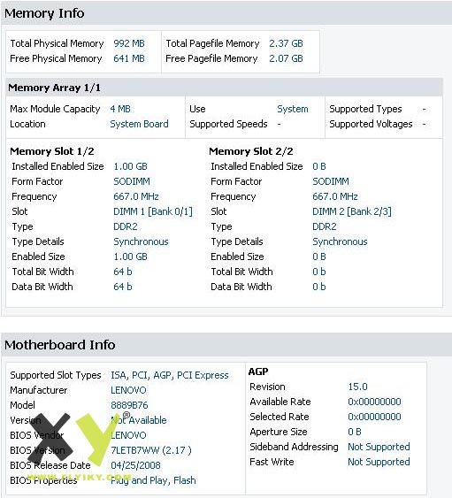Click the Memory Slot 1/2 heading
The image size is (452, 498).
pyautogui.click(x=52, y=151)
